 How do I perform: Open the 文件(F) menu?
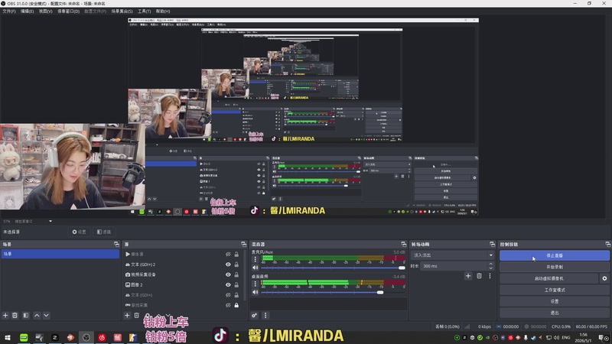[9, 11]
